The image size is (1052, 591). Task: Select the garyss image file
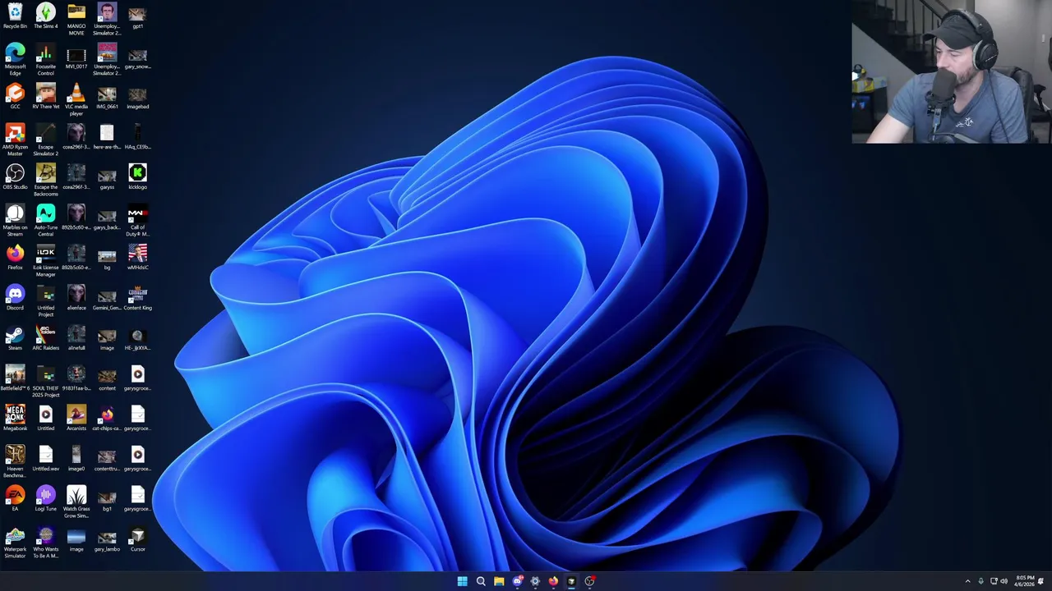click(x=107, y=177)
